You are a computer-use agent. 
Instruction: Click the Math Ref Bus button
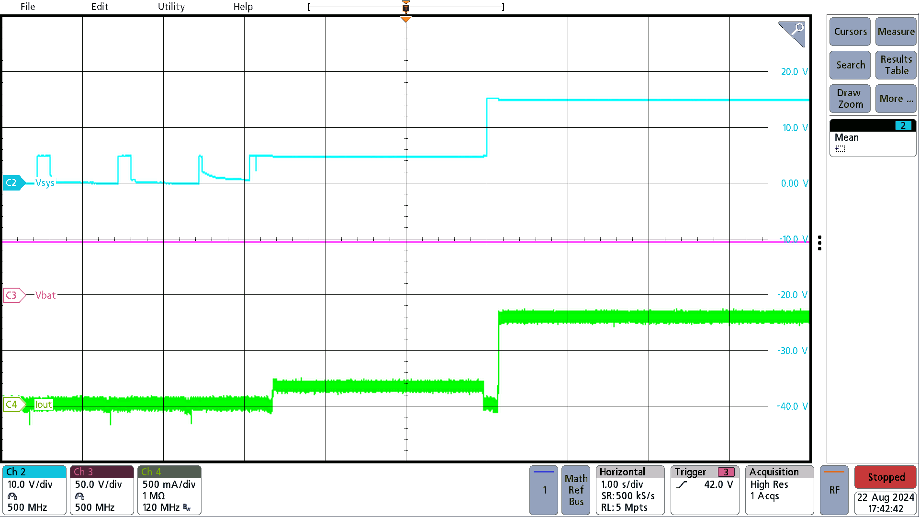point(576,490)
